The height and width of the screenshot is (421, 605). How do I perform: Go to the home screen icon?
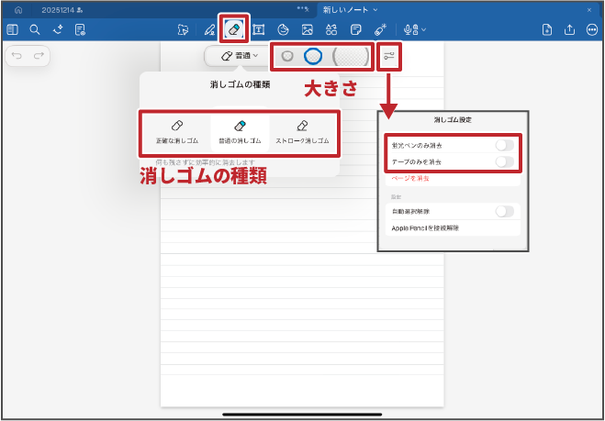pyautogui.click(x=18, y=10)
